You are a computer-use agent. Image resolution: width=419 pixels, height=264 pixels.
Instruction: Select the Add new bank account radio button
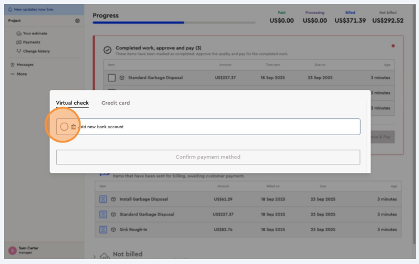64,127
